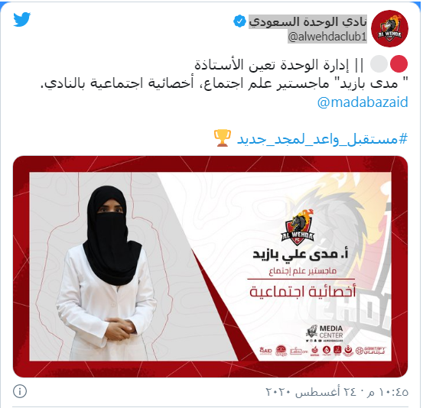The image size is (423, 408).
Task: Click the name text أ. مدى علي بازيد
Action: point(301,254)
